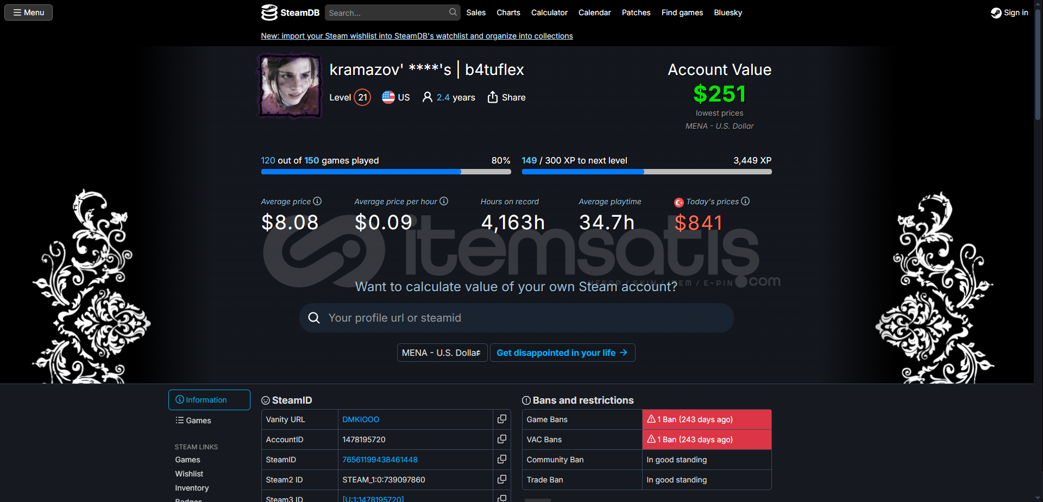Click the Share icon
The height and width of the screenshot is (502, 1043).
point(493,97)
